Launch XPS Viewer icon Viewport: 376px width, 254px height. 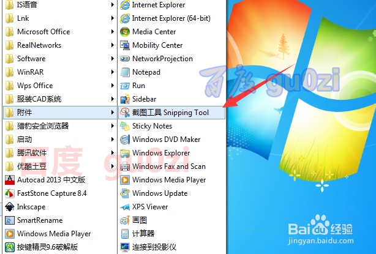(x=125, y=207)
